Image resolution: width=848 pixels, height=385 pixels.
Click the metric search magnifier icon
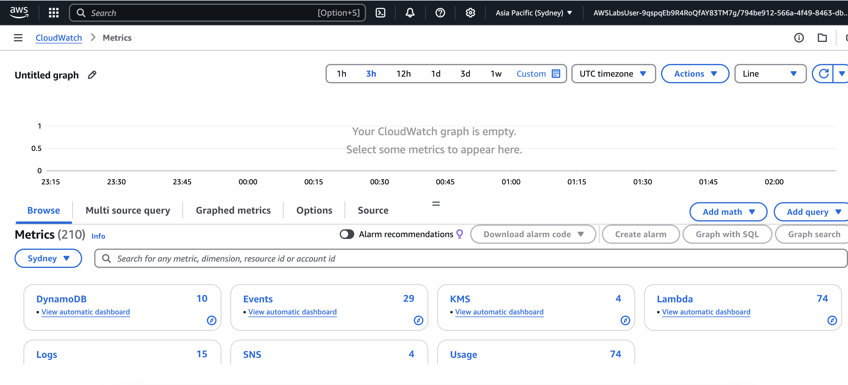point(106,258)
